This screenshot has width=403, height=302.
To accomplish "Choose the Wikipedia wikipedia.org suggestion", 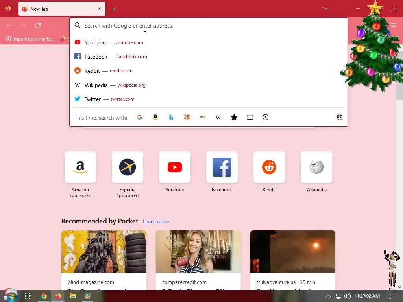I will (209, 85).
